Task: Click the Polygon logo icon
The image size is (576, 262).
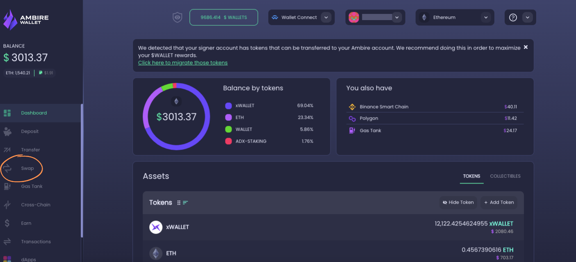Action: pos(352,118)
